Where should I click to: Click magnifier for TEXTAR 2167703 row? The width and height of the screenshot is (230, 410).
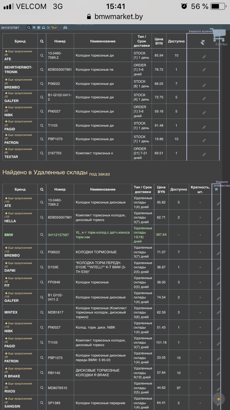42,153
